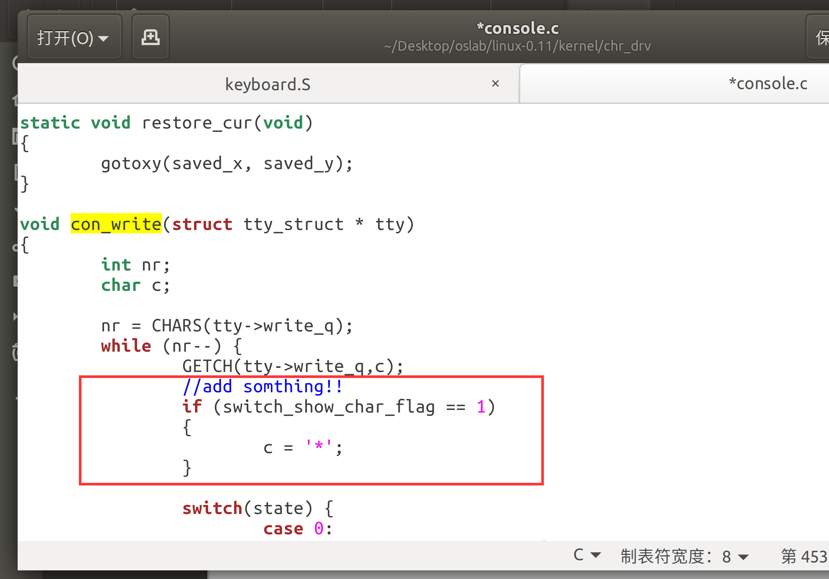Switch to the keyboard.S tab
The width and height of the screenshot is (829, 579).
tap(268, 84)
